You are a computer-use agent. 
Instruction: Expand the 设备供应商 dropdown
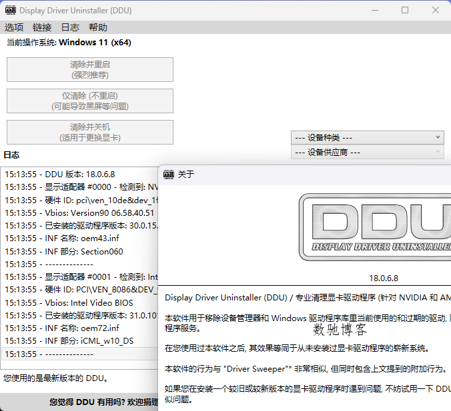point(368,153)
